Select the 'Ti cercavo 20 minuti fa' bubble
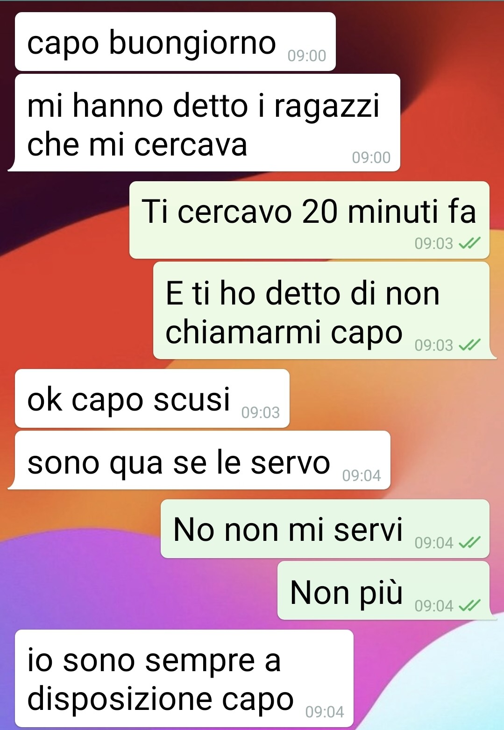 (309, 220)
